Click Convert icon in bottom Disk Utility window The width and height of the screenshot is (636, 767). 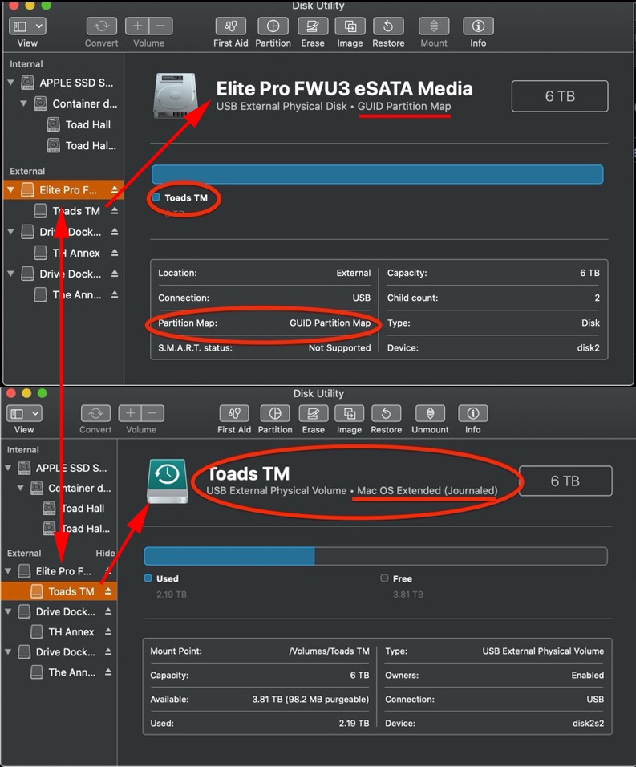(95, 413)
